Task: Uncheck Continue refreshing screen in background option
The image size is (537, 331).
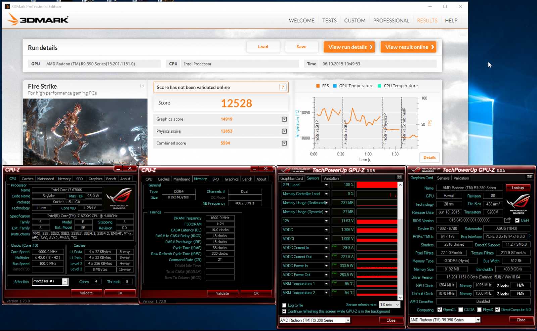Action: pyautogui.click(x=284, y=312)
